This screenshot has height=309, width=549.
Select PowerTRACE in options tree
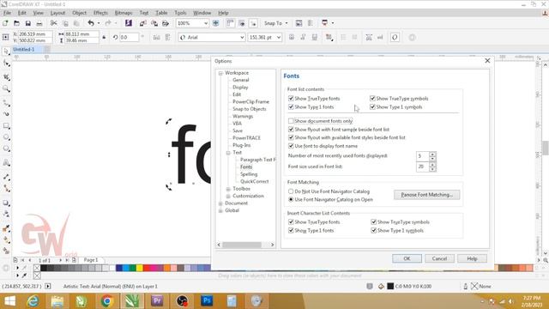(x=246, y=137)
